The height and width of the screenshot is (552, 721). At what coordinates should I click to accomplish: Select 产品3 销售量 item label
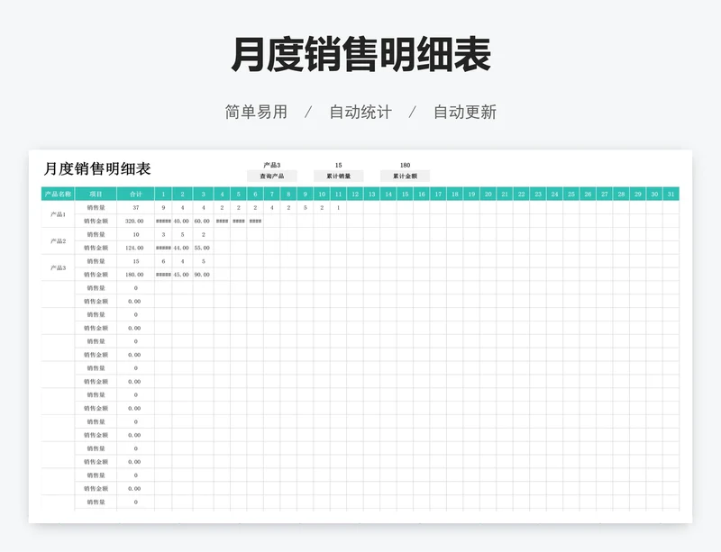(96, 261)
